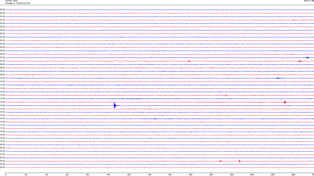
Task: Click the 0 mark on the minute axis
Action: (6, 175)
